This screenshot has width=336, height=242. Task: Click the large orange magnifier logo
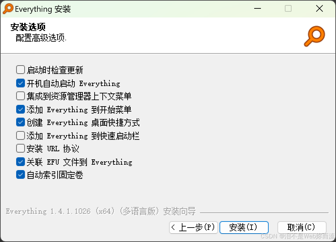(314, 36)
